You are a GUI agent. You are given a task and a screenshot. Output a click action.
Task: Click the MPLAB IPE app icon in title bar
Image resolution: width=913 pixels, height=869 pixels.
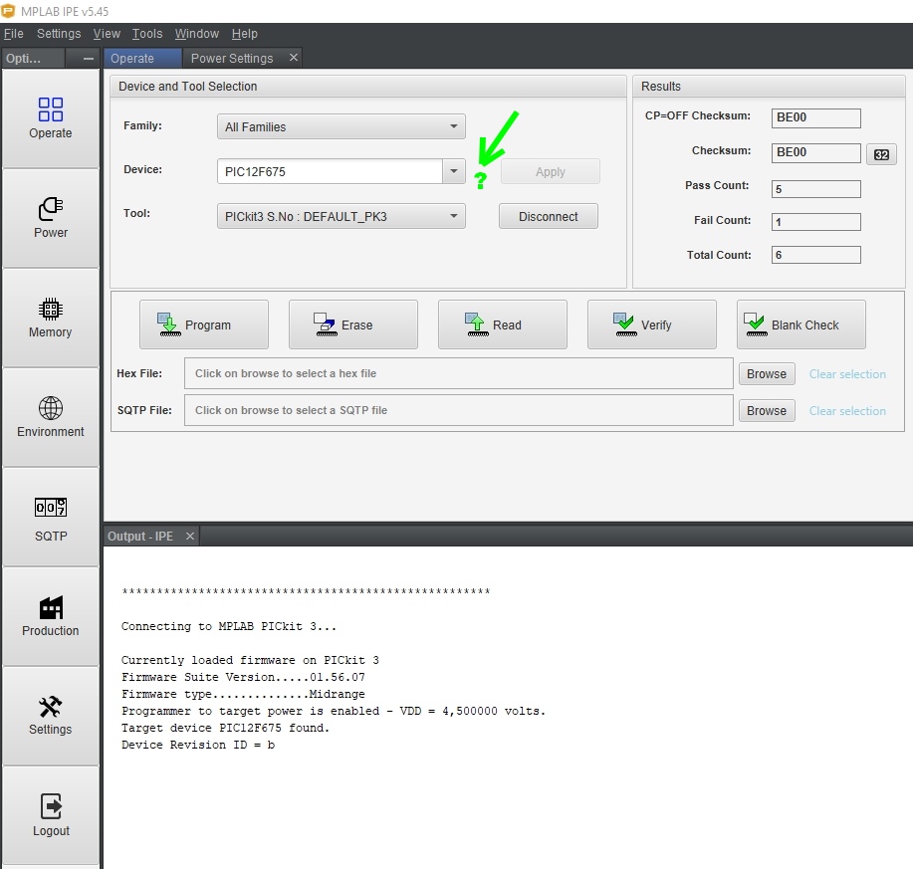(8, 11)
